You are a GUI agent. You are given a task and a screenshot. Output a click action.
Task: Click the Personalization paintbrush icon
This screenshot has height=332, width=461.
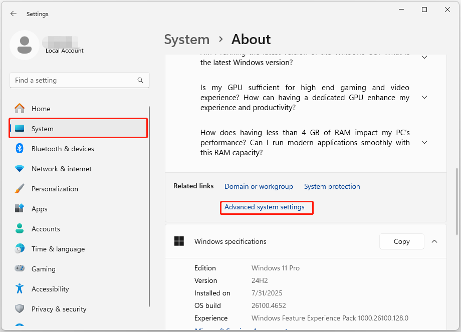[x=20, y=189]
